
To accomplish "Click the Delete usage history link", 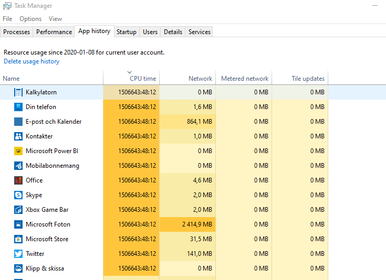I will point(32,61).
